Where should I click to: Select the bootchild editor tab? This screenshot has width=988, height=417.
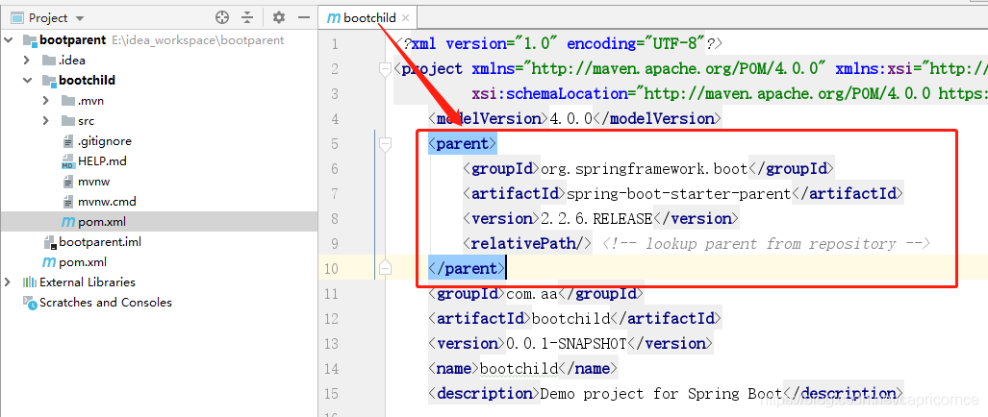[368, 17]
